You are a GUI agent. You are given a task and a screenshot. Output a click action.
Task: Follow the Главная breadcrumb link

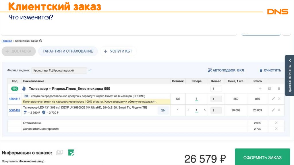(7, 41)
